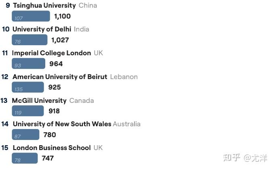Click the blue bar labeled 107
The height and width of the screenshot is (169, 274).
[x=31, y=16]
